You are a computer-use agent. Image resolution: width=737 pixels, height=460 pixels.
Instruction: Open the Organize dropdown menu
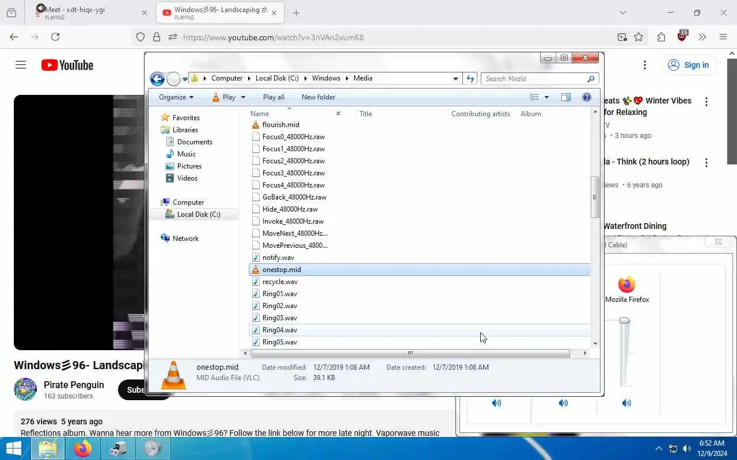[x=176, y=97]
